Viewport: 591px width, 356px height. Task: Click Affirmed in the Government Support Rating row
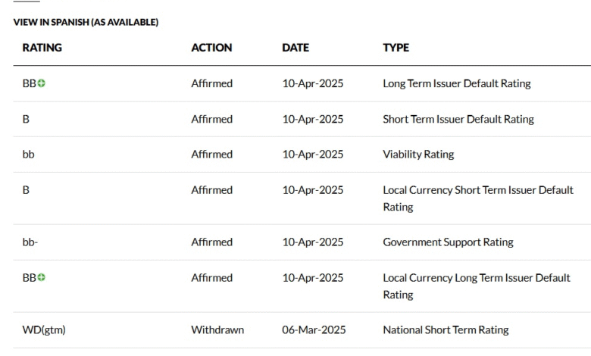pos(212,242)
